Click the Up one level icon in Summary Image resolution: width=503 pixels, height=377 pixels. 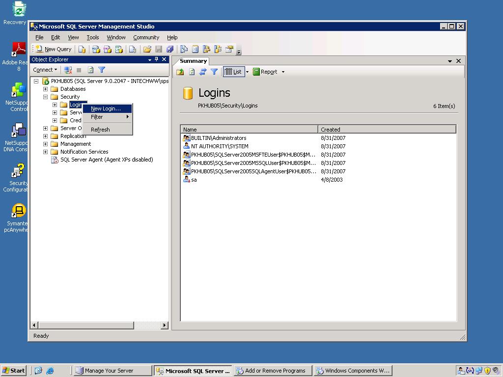click(x=180, y=72)
